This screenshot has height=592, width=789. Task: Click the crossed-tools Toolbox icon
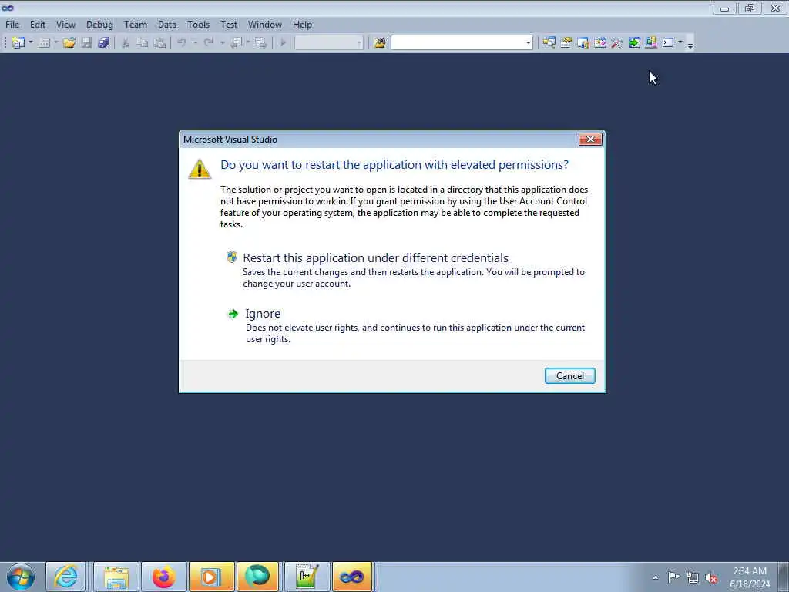pos(617,43)
